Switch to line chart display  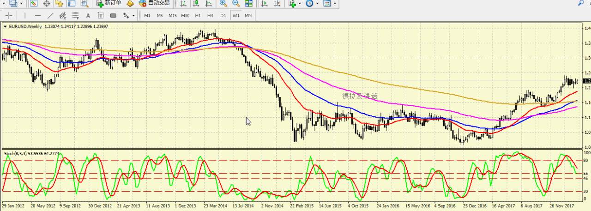[x=209, y=3]
